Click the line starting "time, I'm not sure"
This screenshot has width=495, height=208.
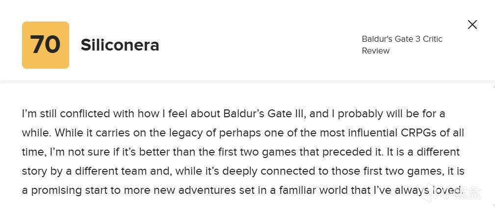[x=240, y=152]
